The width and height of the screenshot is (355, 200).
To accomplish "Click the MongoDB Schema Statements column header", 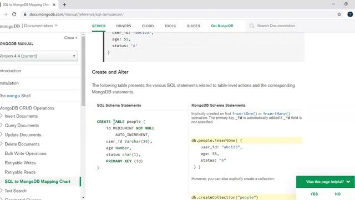I will 218,105.
